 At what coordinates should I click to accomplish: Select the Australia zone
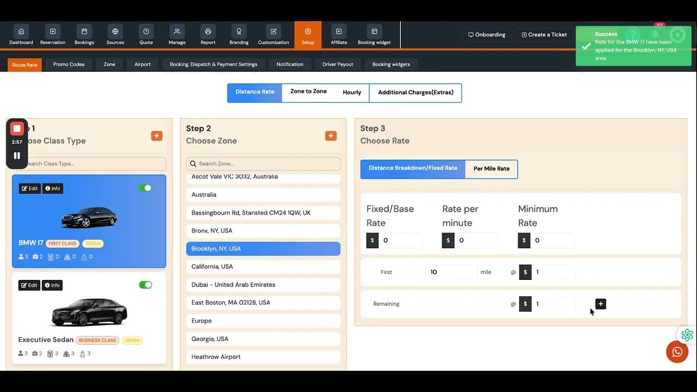[263, 194]
